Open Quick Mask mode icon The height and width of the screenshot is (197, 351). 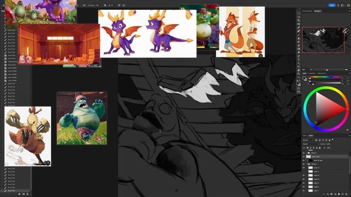point(298,89)
